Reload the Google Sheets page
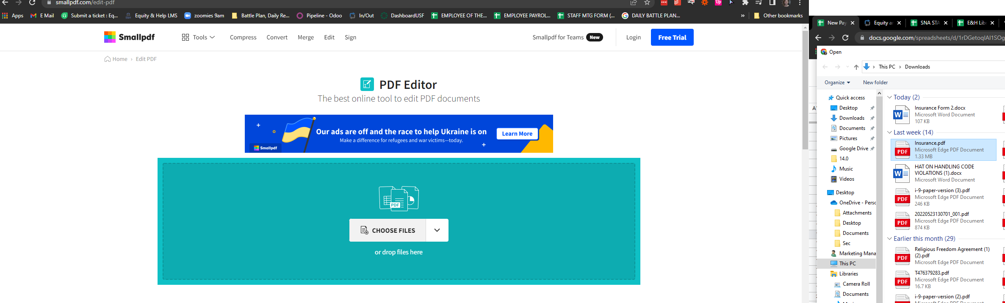Image resolution: width=1005 pixels, height=303 pixels. click(845, 38)
